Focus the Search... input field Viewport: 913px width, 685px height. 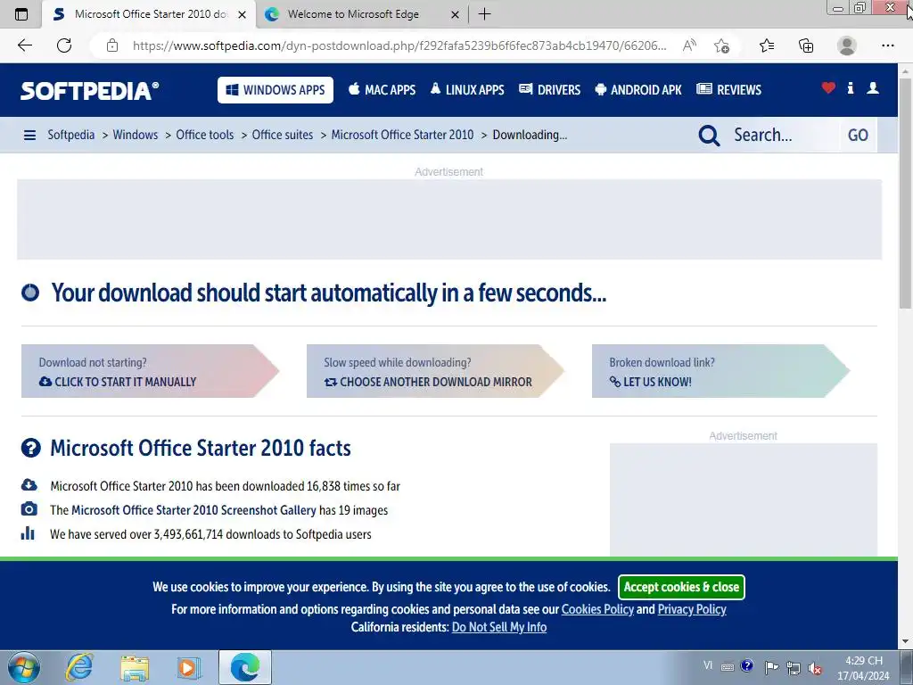(x=783, y=136)
